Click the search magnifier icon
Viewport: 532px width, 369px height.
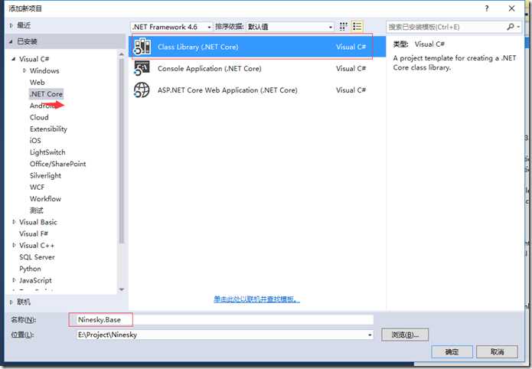coord(510,27)
